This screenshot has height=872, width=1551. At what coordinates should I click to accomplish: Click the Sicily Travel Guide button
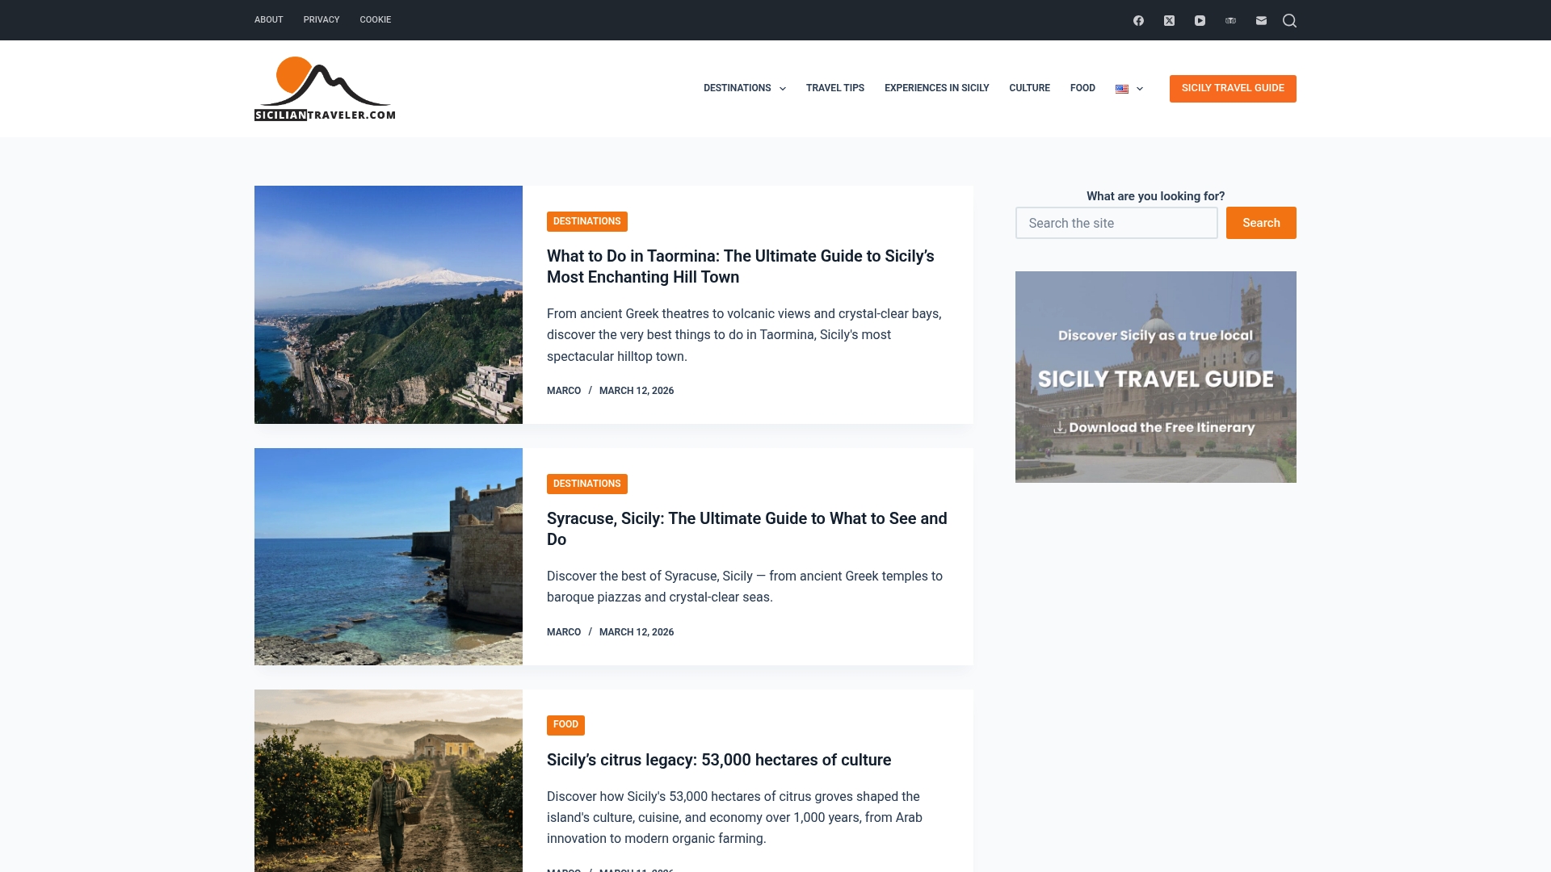(x=1233, y=88)
